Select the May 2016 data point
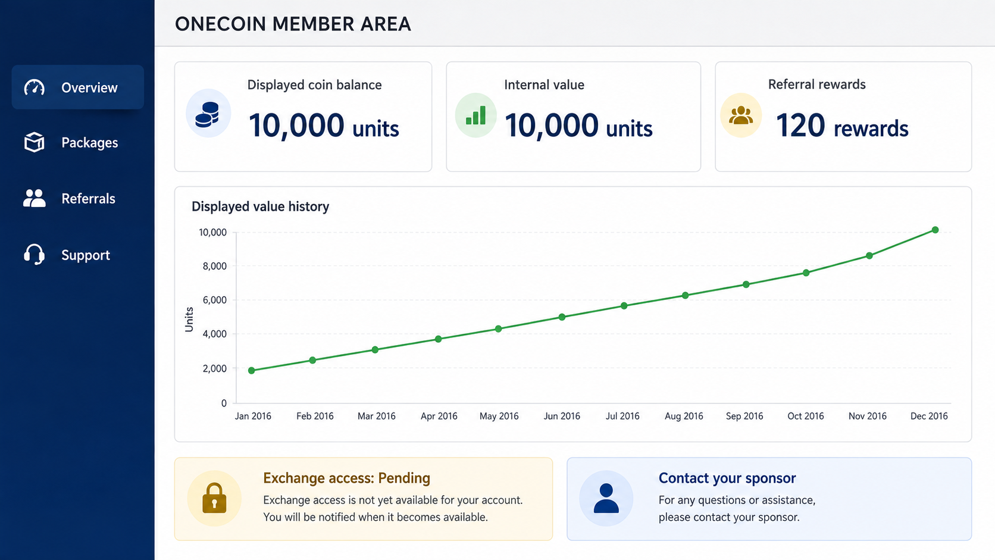The image size is (995, 560). [499, 329]
